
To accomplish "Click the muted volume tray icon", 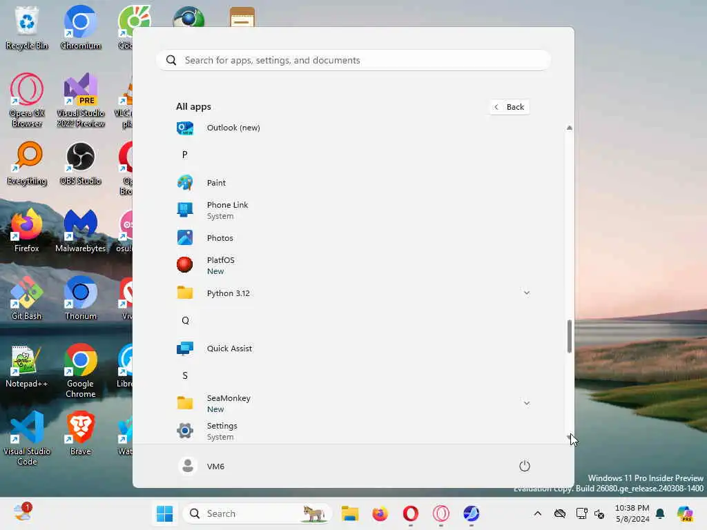I will click(599, 513).
